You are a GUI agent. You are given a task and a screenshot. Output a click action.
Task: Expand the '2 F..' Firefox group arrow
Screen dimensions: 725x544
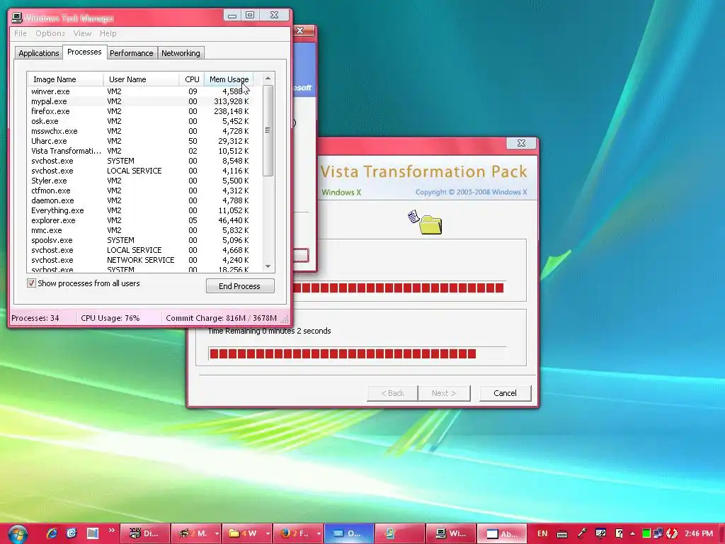point(319,534)
